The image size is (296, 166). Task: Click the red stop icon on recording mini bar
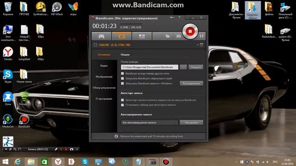click(x=66, y=149)
